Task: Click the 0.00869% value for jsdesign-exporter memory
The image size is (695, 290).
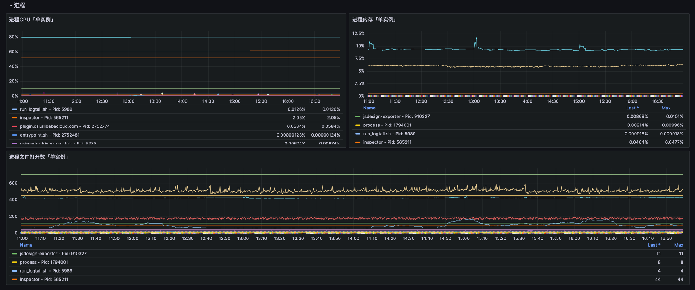Action: [x=637, y=116]
